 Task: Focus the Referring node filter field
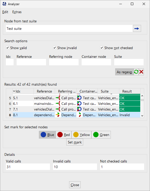pyautogui.click(x=64, y=62)
